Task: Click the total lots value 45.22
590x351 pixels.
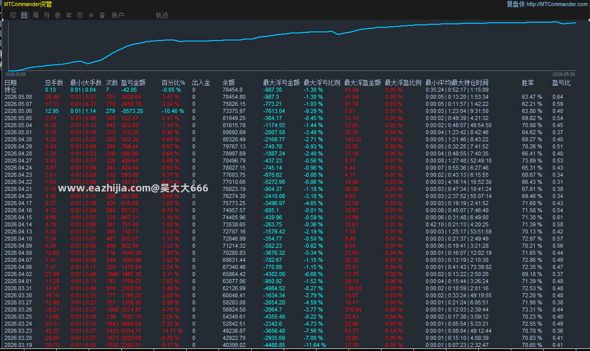Action: pyautogui.click(x=52, y=331)
